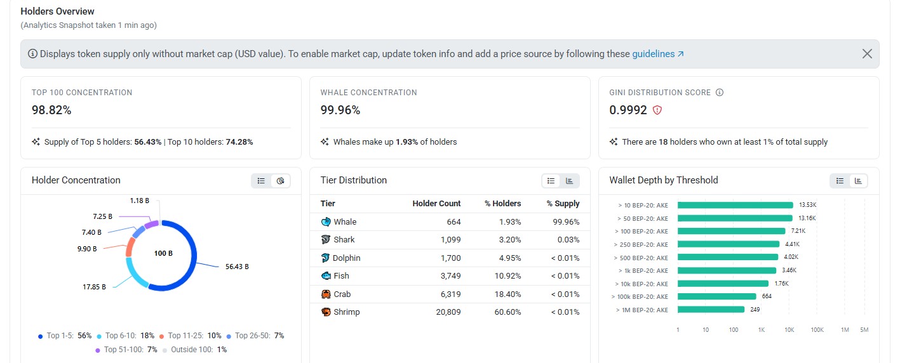Click the Whale tier icon

tap(326, 221)
